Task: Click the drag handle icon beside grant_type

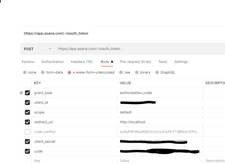Action: click(x=21, y=93)
